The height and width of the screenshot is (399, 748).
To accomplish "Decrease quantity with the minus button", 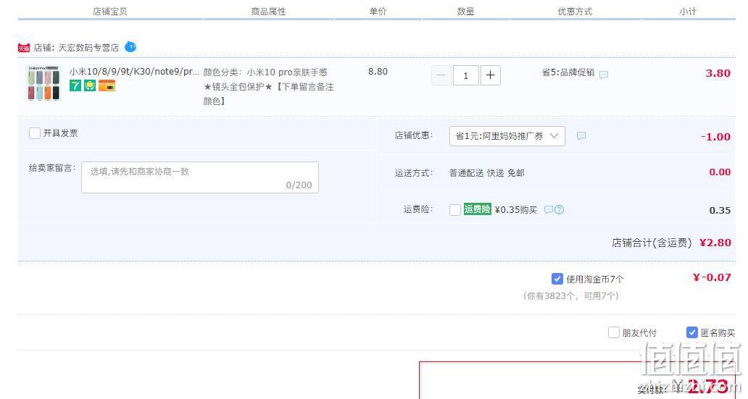I will coord(441,75).
